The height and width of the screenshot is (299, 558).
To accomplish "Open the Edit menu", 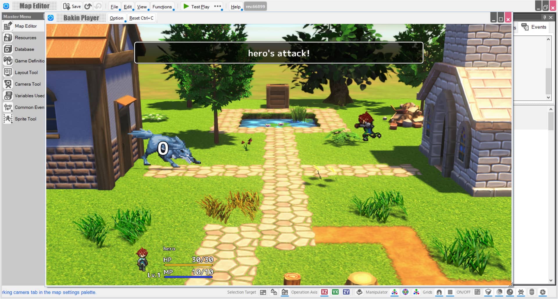I will click(x=128, y=7).
